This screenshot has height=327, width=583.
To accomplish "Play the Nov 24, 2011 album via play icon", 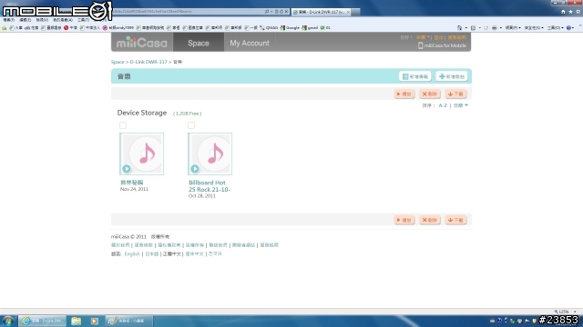I will tap(127, 169).
